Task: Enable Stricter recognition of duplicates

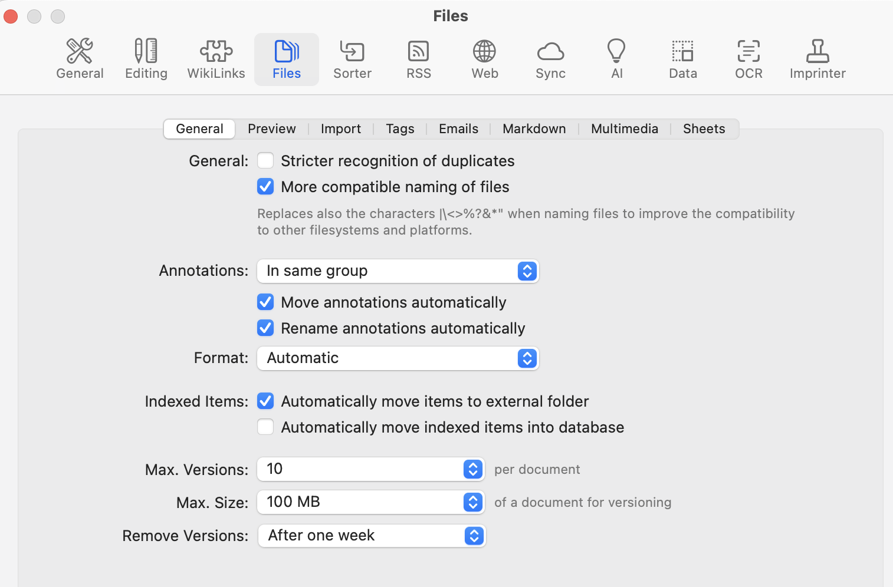Action: pos(265,161)
